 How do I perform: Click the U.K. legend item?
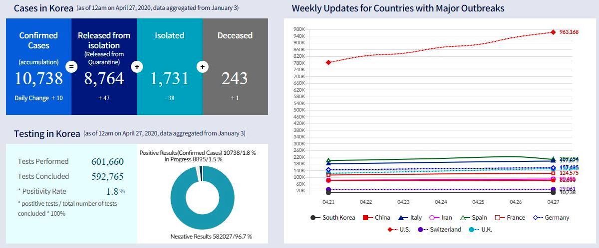click(x=479, y=230)
